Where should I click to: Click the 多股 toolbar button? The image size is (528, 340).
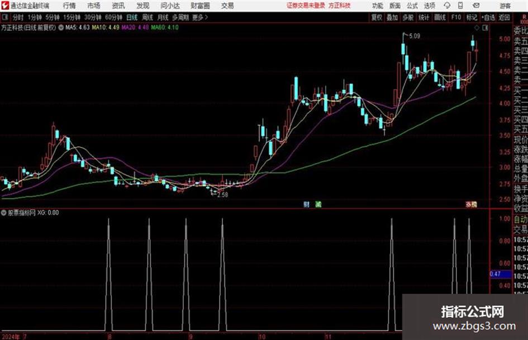(x=408, y=17)
